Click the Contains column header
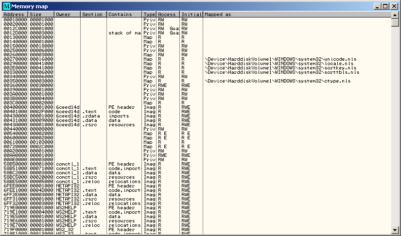Viewport: 401px width, 236px height. coord(124,15)
